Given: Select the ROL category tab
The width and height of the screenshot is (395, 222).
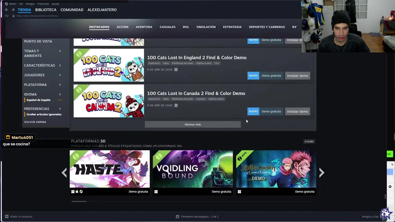Looking at the screenshot, I should [186, 27].
